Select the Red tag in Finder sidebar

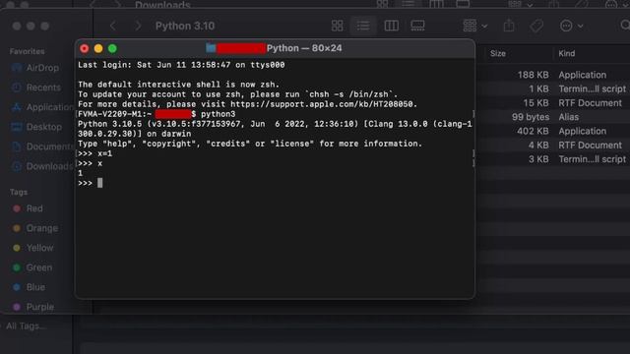click(x=28, y=208)
